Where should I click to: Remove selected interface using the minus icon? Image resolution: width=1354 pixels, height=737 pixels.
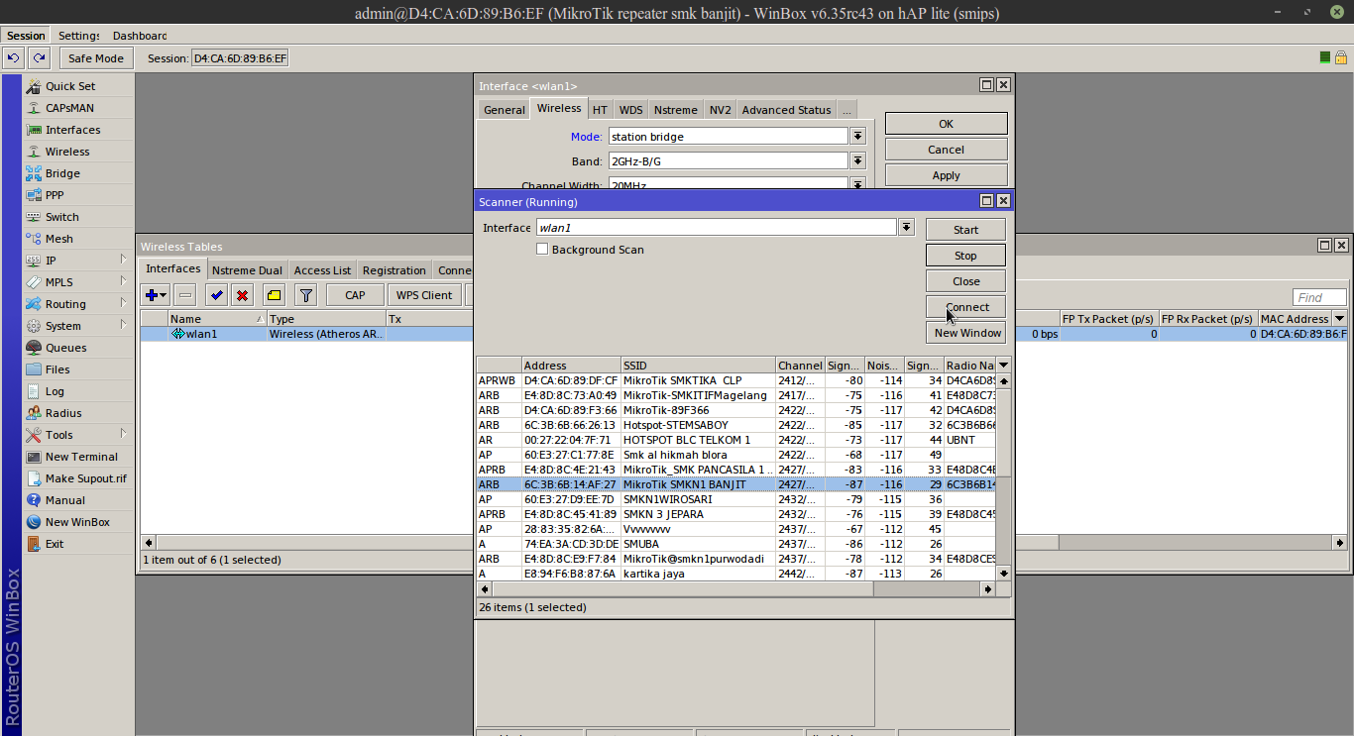[184, 294]
